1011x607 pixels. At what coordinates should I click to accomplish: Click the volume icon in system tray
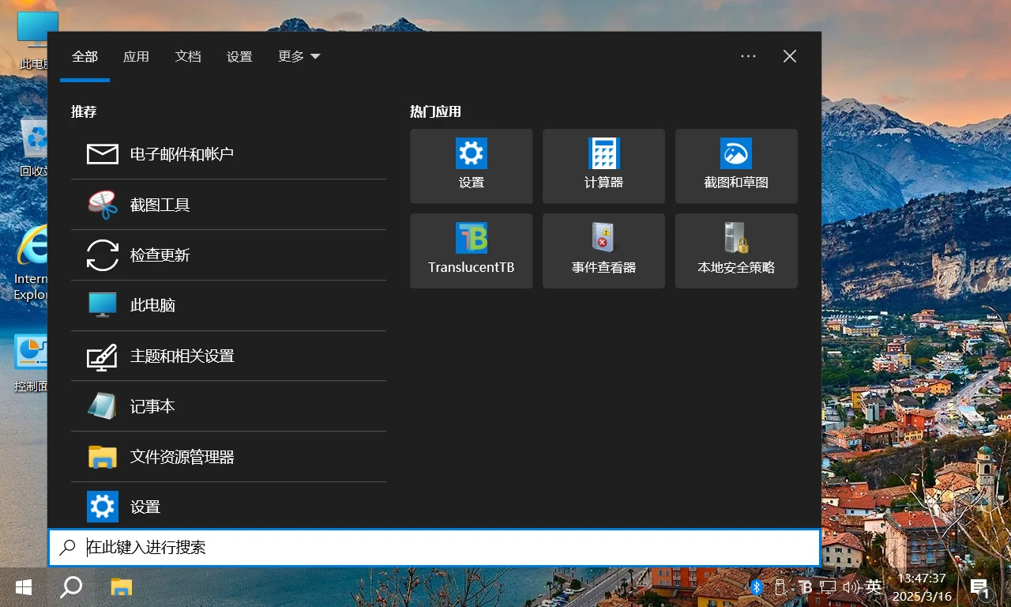851,586
